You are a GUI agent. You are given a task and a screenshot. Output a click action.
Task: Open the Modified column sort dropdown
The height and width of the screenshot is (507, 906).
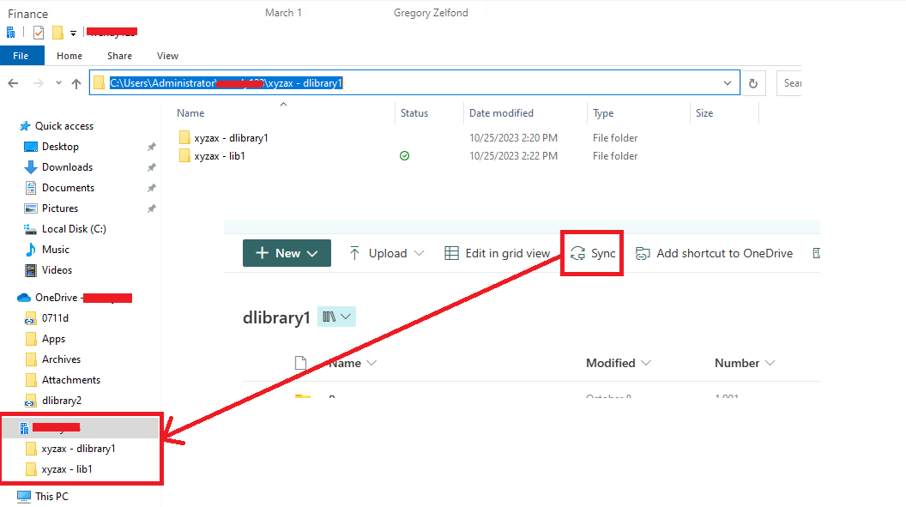645,362
